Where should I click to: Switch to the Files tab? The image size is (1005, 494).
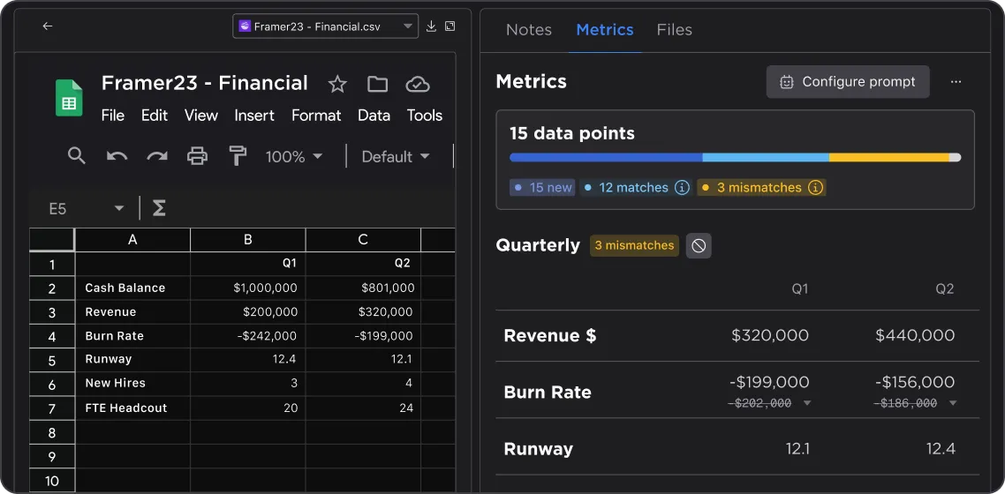(675, 29)
